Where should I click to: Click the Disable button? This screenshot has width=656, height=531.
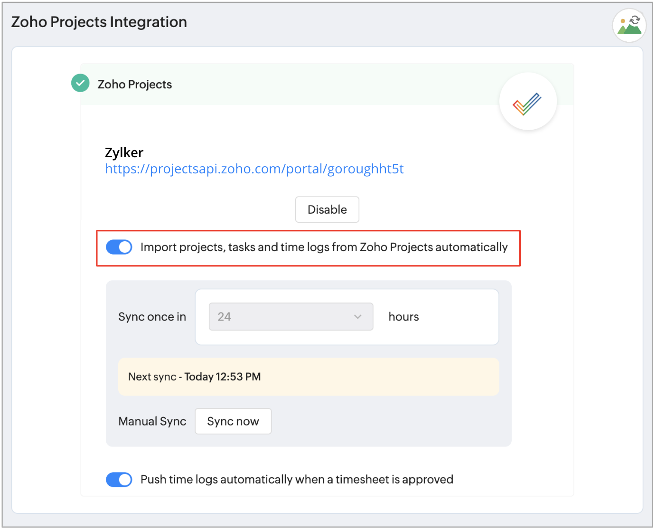[x=327, y=209]
